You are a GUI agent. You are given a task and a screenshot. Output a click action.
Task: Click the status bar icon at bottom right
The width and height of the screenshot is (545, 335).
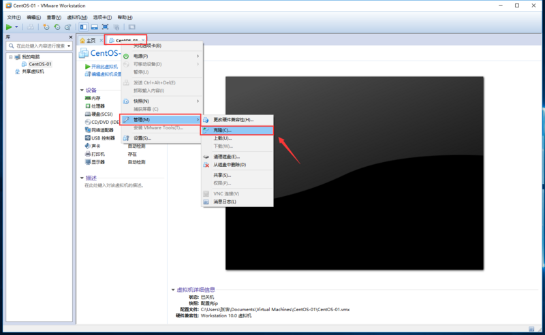tap(531, 329)
